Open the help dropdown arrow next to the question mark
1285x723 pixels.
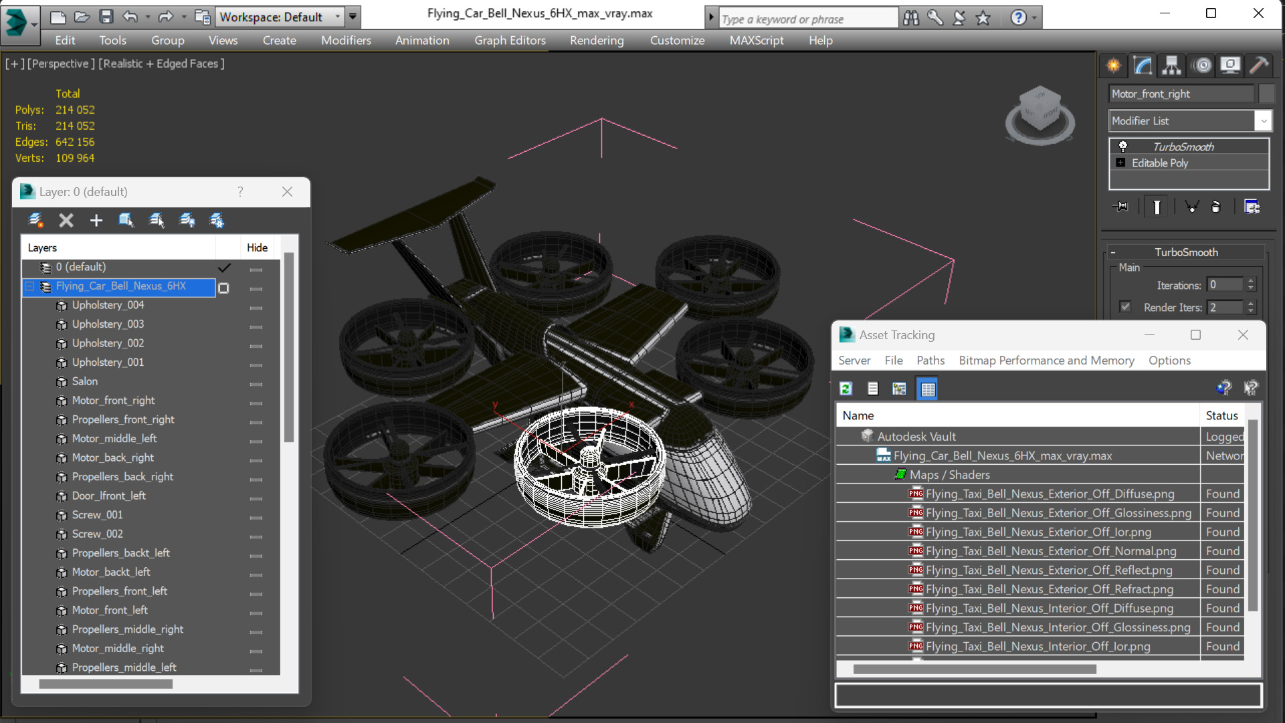(x=1034, y=18)
